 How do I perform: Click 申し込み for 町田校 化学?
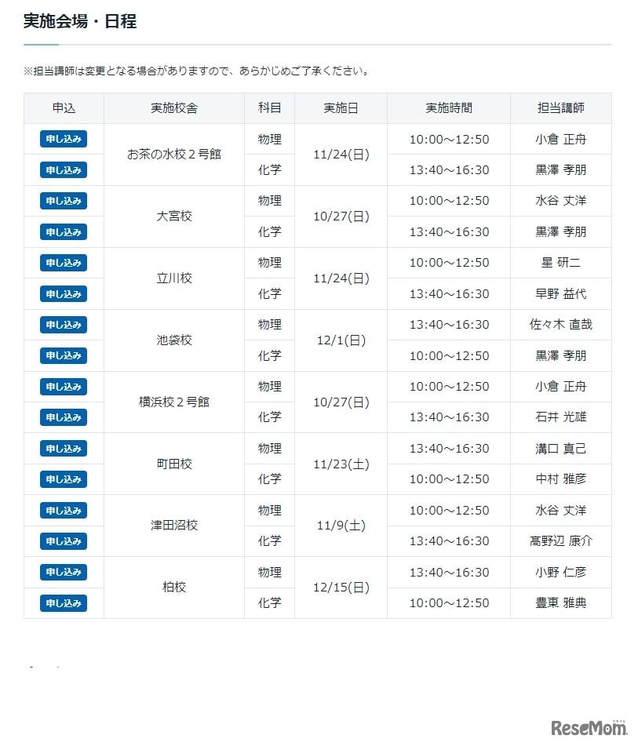pos(63,479)
